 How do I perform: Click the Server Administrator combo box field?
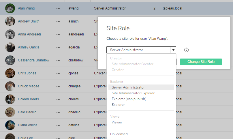pos(141,50)
